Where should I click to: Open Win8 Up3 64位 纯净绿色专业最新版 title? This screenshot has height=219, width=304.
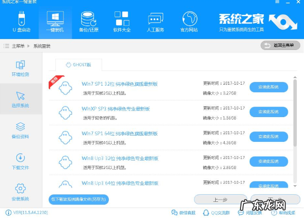[120, 183]
